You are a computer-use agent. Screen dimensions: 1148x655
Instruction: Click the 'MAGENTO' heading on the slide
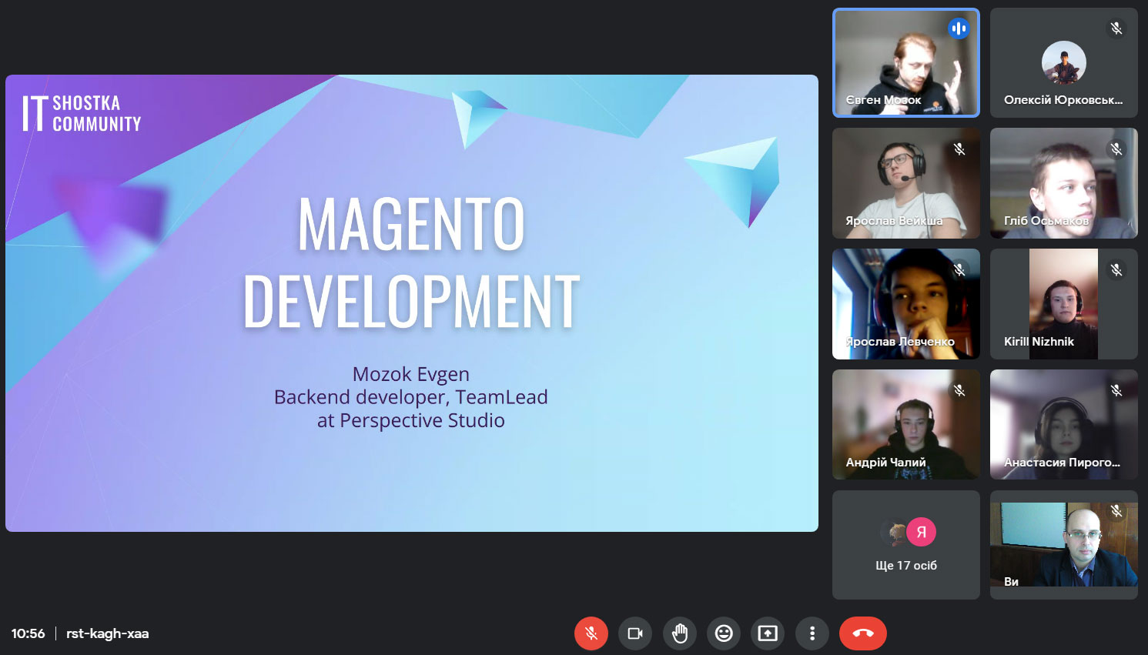[411, 224]
